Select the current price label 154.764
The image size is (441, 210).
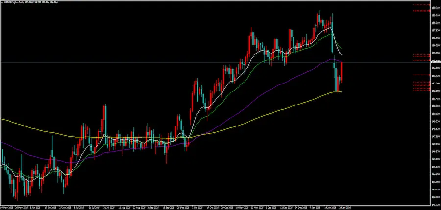pos(435,62)
